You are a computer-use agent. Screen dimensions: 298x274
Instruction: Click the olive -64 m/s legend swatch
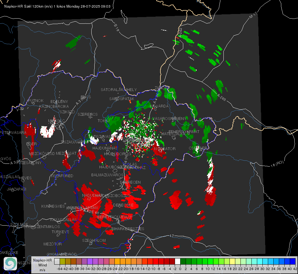click(x=62, y=261)
